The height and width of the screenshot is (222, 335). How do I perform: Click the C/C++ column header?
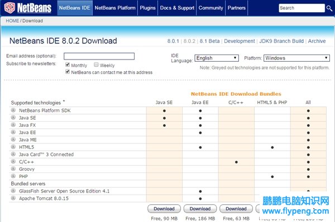pos(236,102)
